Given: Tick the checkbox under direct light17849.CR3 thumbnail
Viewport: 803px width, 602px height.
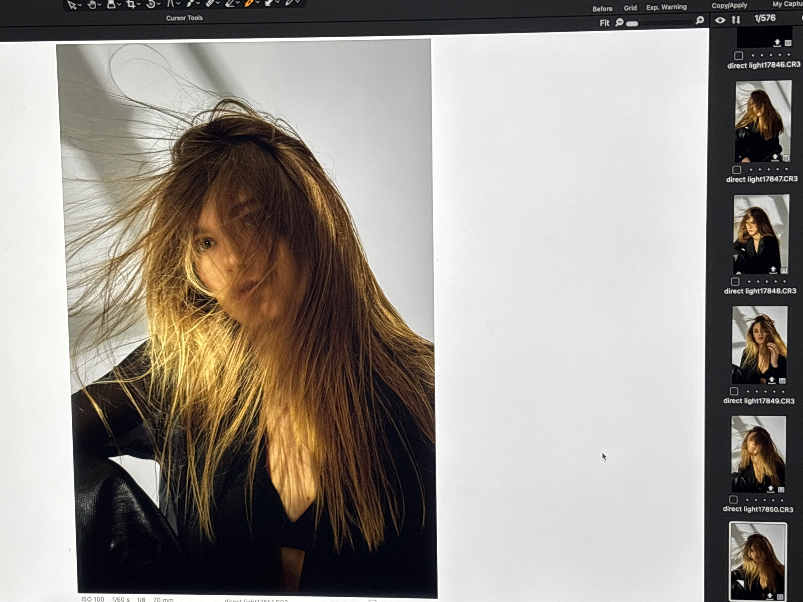Looking at the screenshot, I should (x=734, y=391).
